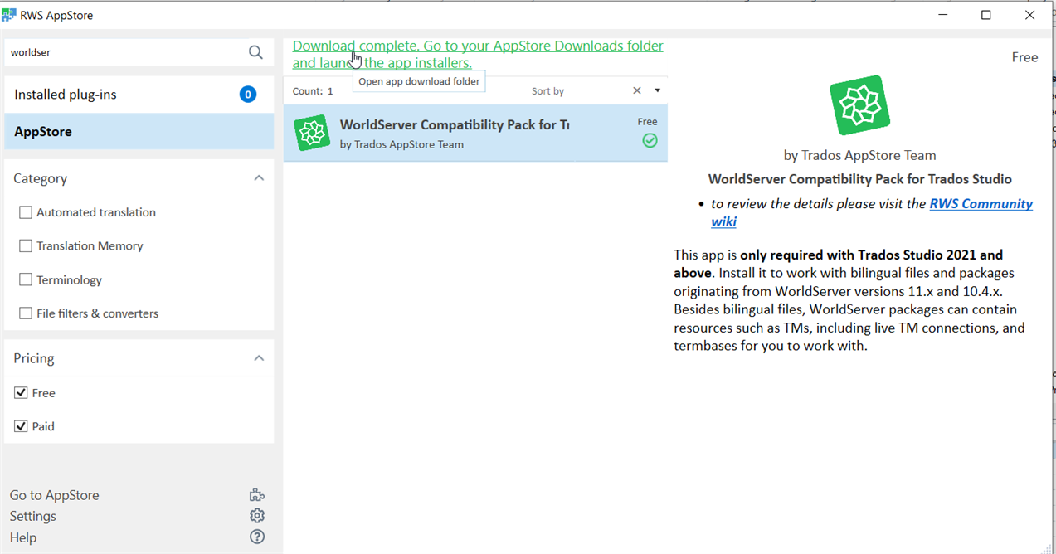Collapse the Pricing section
This screenshot has height=554, width=1056.
coord(258,357)
